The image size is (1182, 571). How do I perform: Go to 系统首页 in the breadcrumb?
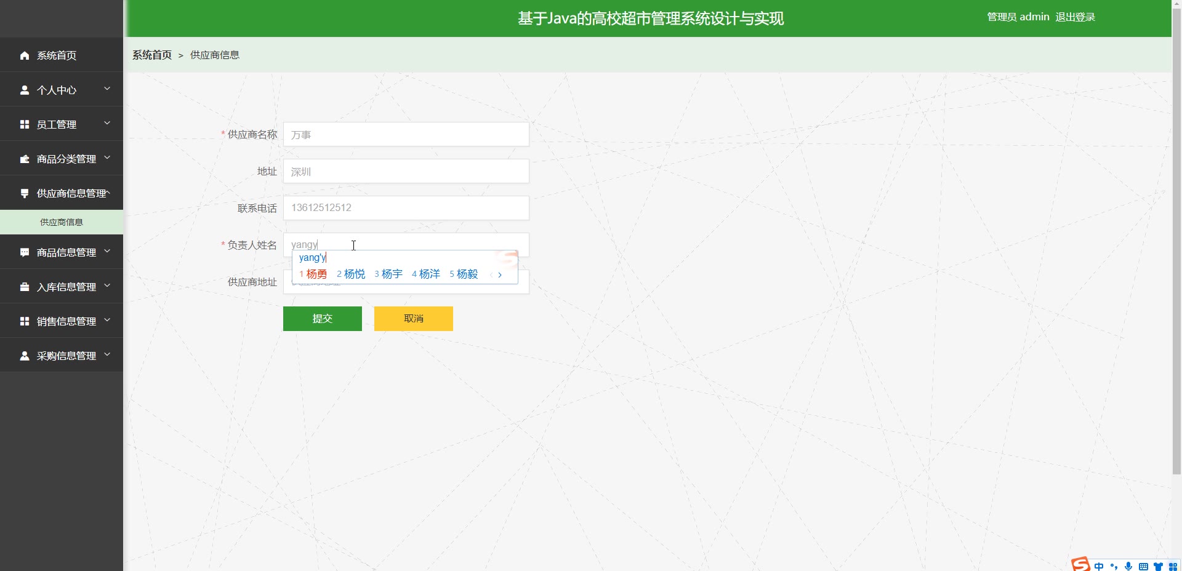152,55
